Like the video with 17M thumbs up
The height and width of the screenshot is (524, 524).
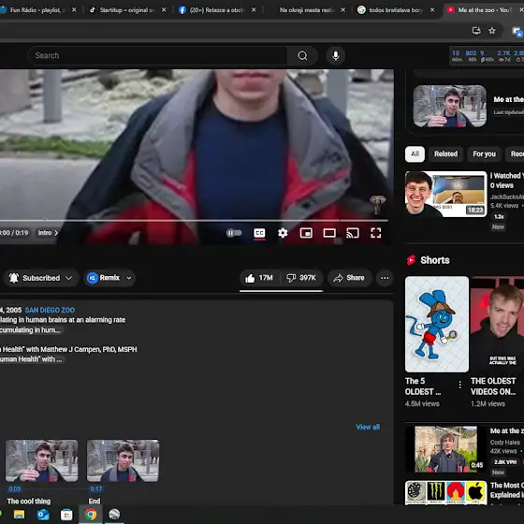pos(259,278)
